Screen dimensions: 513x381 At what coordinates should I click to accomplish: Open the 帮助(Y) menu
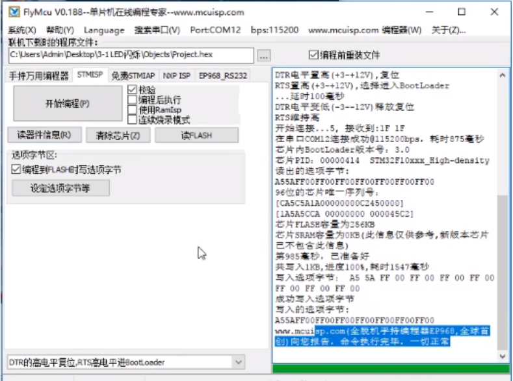coord(60,30)
